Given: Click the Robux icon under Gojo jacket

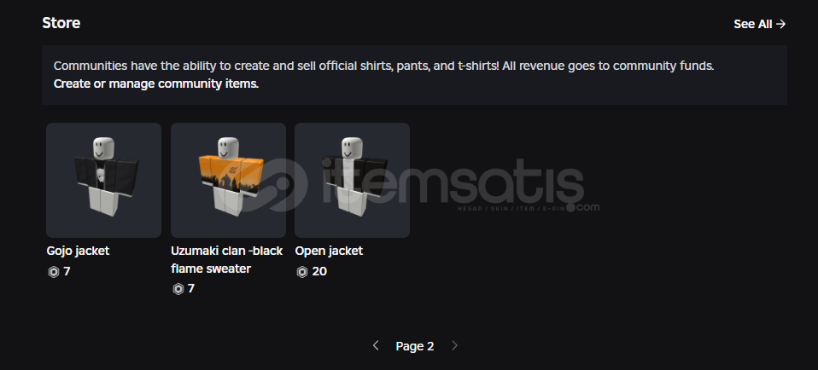Looking at the screenshot, I should 53,271.
